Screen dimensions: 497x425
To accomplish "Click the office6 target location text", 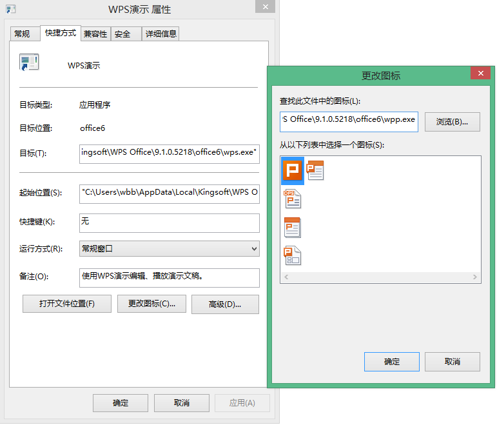I will click(x=92, y=128).
